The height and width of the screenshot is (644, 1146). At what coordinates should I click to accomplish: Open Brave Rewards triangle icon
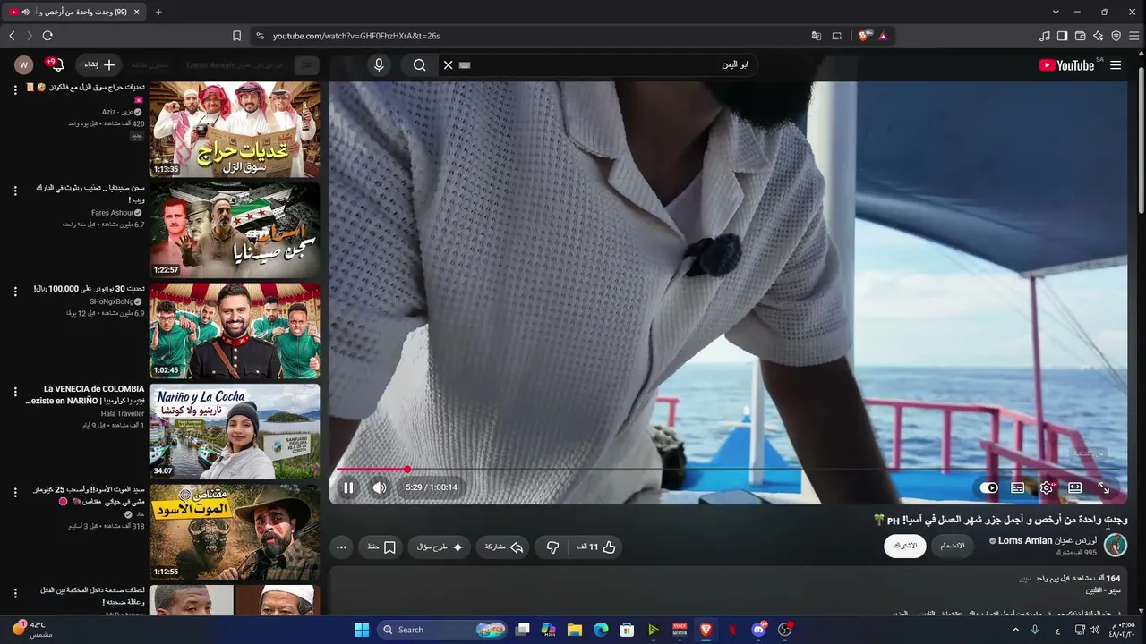click(883, 36)
